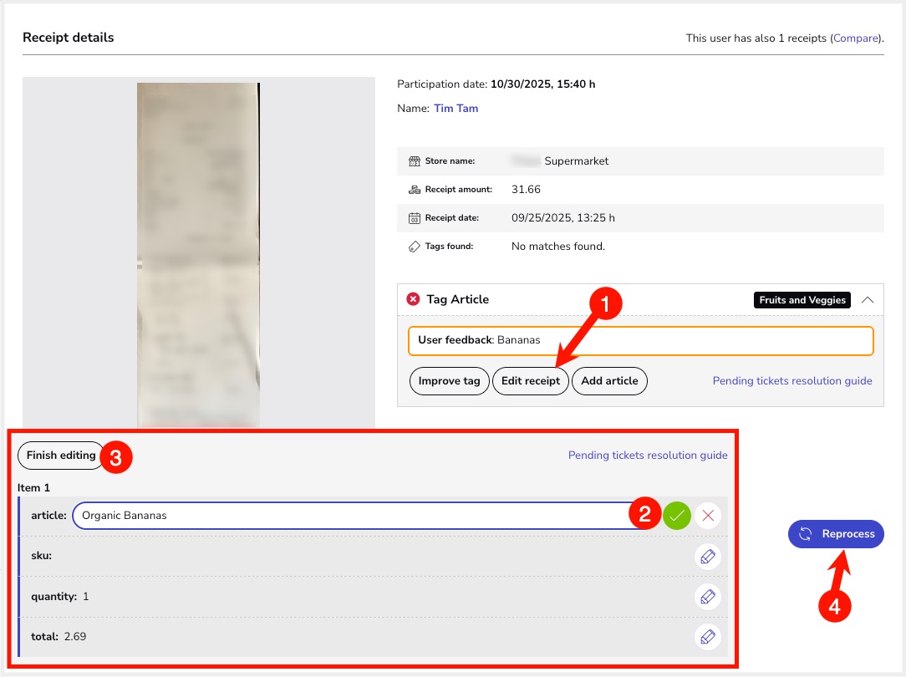Click the Edit receipt button
This screenshot has height=677, width=906.
tap(531, 381)
